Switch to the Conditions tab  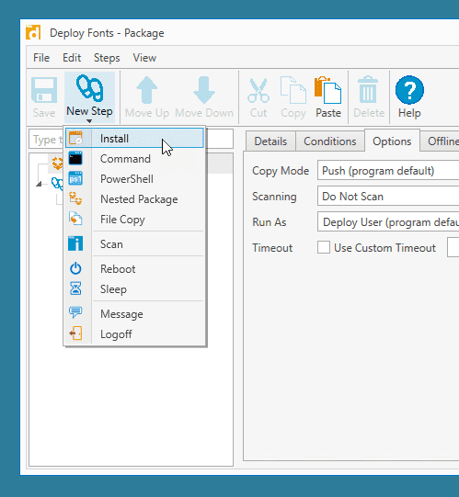coord(330,141)
